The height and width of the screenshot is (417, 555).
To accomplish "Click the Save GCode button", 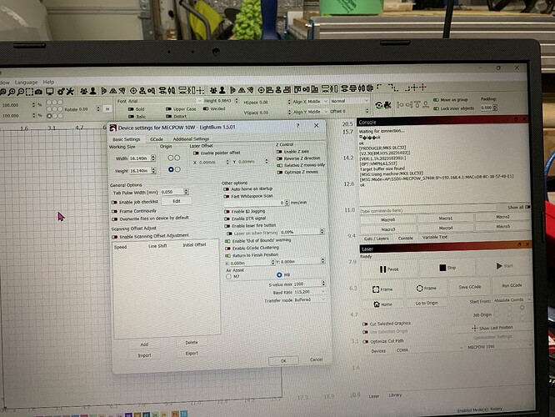I will click(x=470, y=287).
